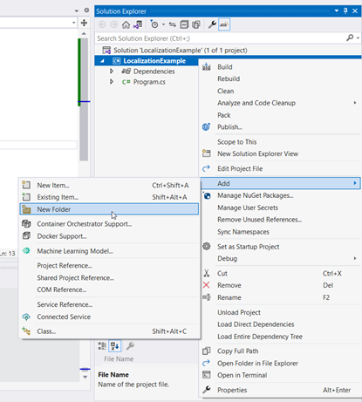Click the Collapse All toolbar icon
The image size is (362, 402).
click(x=184, y=24)
